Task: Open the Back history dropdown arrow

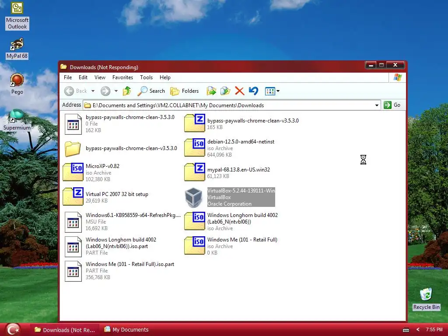Action: pos(93,91)
